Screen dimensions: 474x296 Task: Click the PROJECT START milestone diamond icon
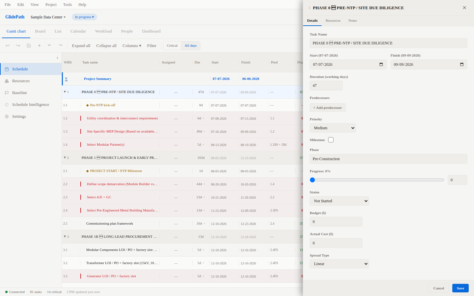tap(88, 171)
